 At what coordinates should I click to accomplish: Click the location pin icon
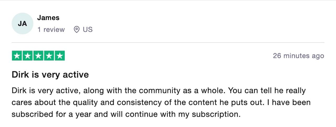76,30
